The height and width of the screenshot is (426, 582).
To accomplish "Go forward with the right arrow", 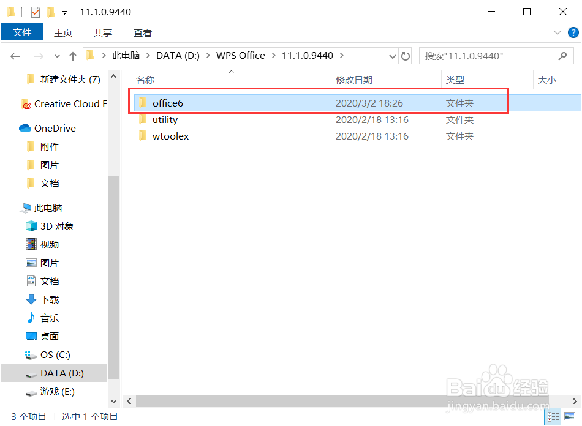I will 38,56.
